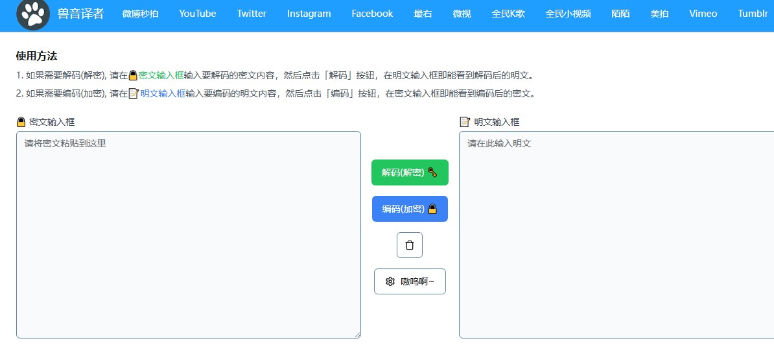Image resolution: width=774 pixels, height=356 pixels.
Task: Focus the ciphertext textarea on the left
Action: [188, 234]
